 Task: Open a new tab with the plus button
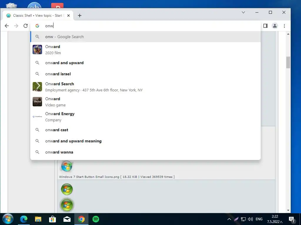[80, 16]
